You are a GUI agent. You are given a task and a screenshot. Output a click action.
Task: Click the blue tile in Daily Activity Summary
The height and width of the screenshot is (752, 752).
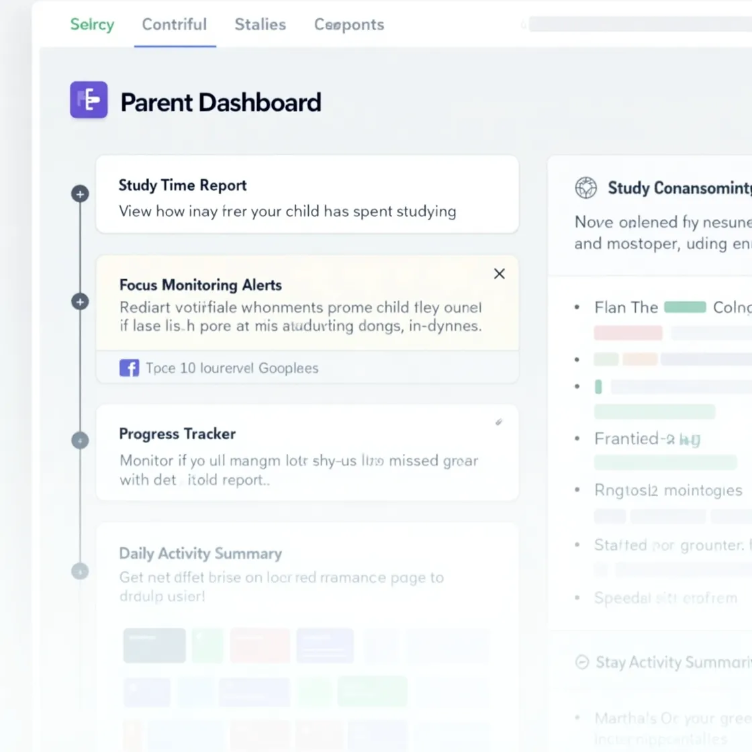pos(325,645)
